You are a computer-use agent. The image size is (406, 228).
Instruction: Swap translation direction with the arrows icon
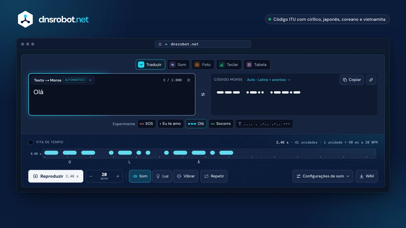click(203, 94)
